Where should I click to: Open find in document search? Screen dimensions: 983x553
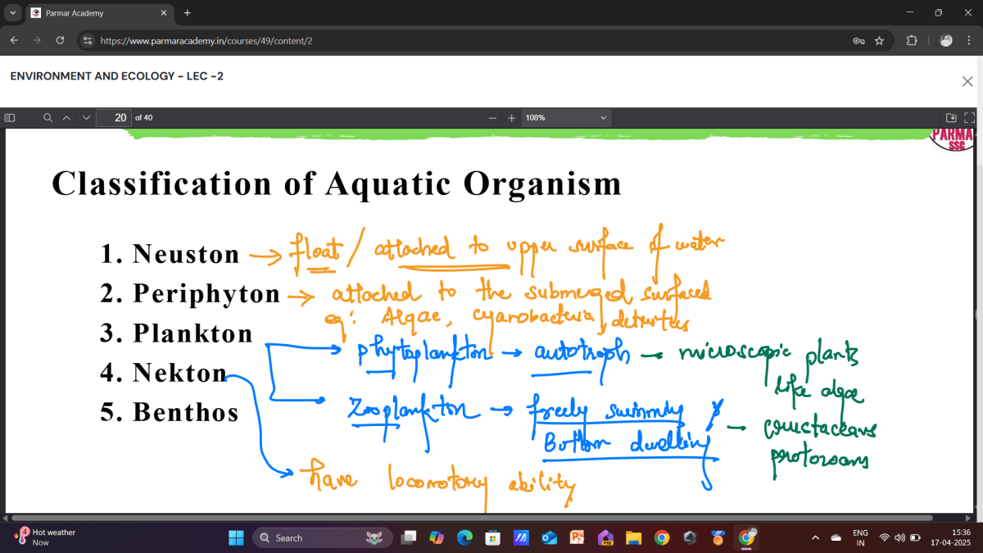(x=48, y=118)
